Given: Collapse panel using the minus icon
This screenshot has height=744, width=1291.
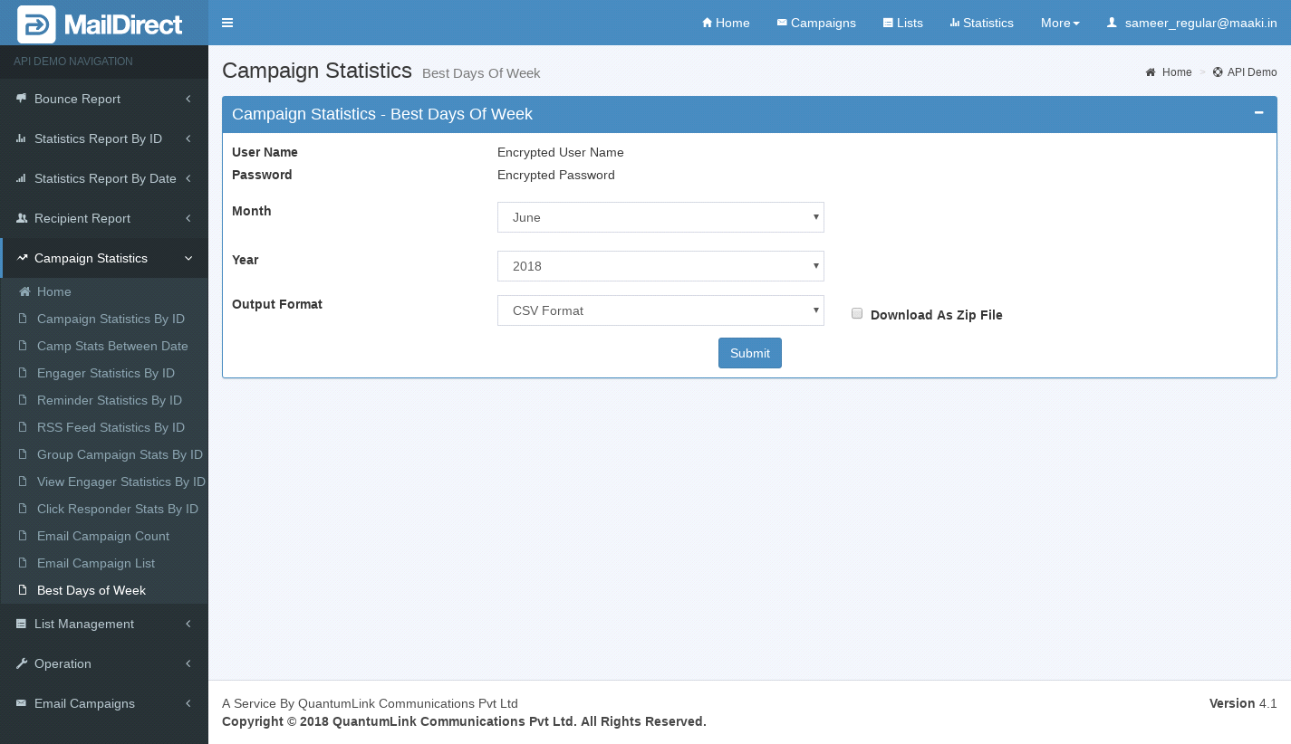Looking at the screenshot, I should 1258,113.
